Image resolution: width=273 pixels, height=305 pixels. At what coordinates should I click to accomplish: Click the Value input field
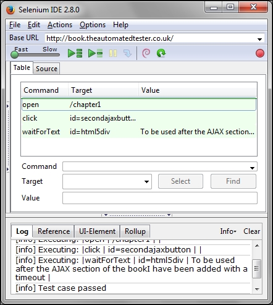[x=160, y=198]
